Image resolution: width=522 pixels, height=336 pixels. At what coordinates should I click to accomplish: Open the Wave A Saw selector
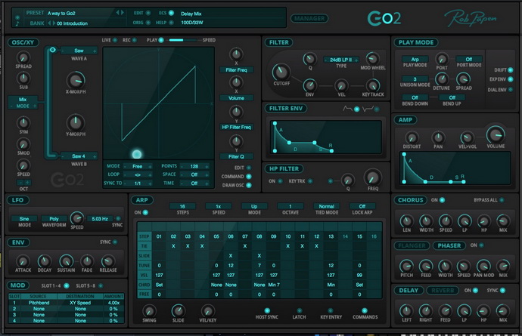(x=79, y=51)
